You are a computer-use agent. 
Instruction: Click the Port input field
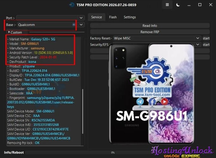click(48, 18)
